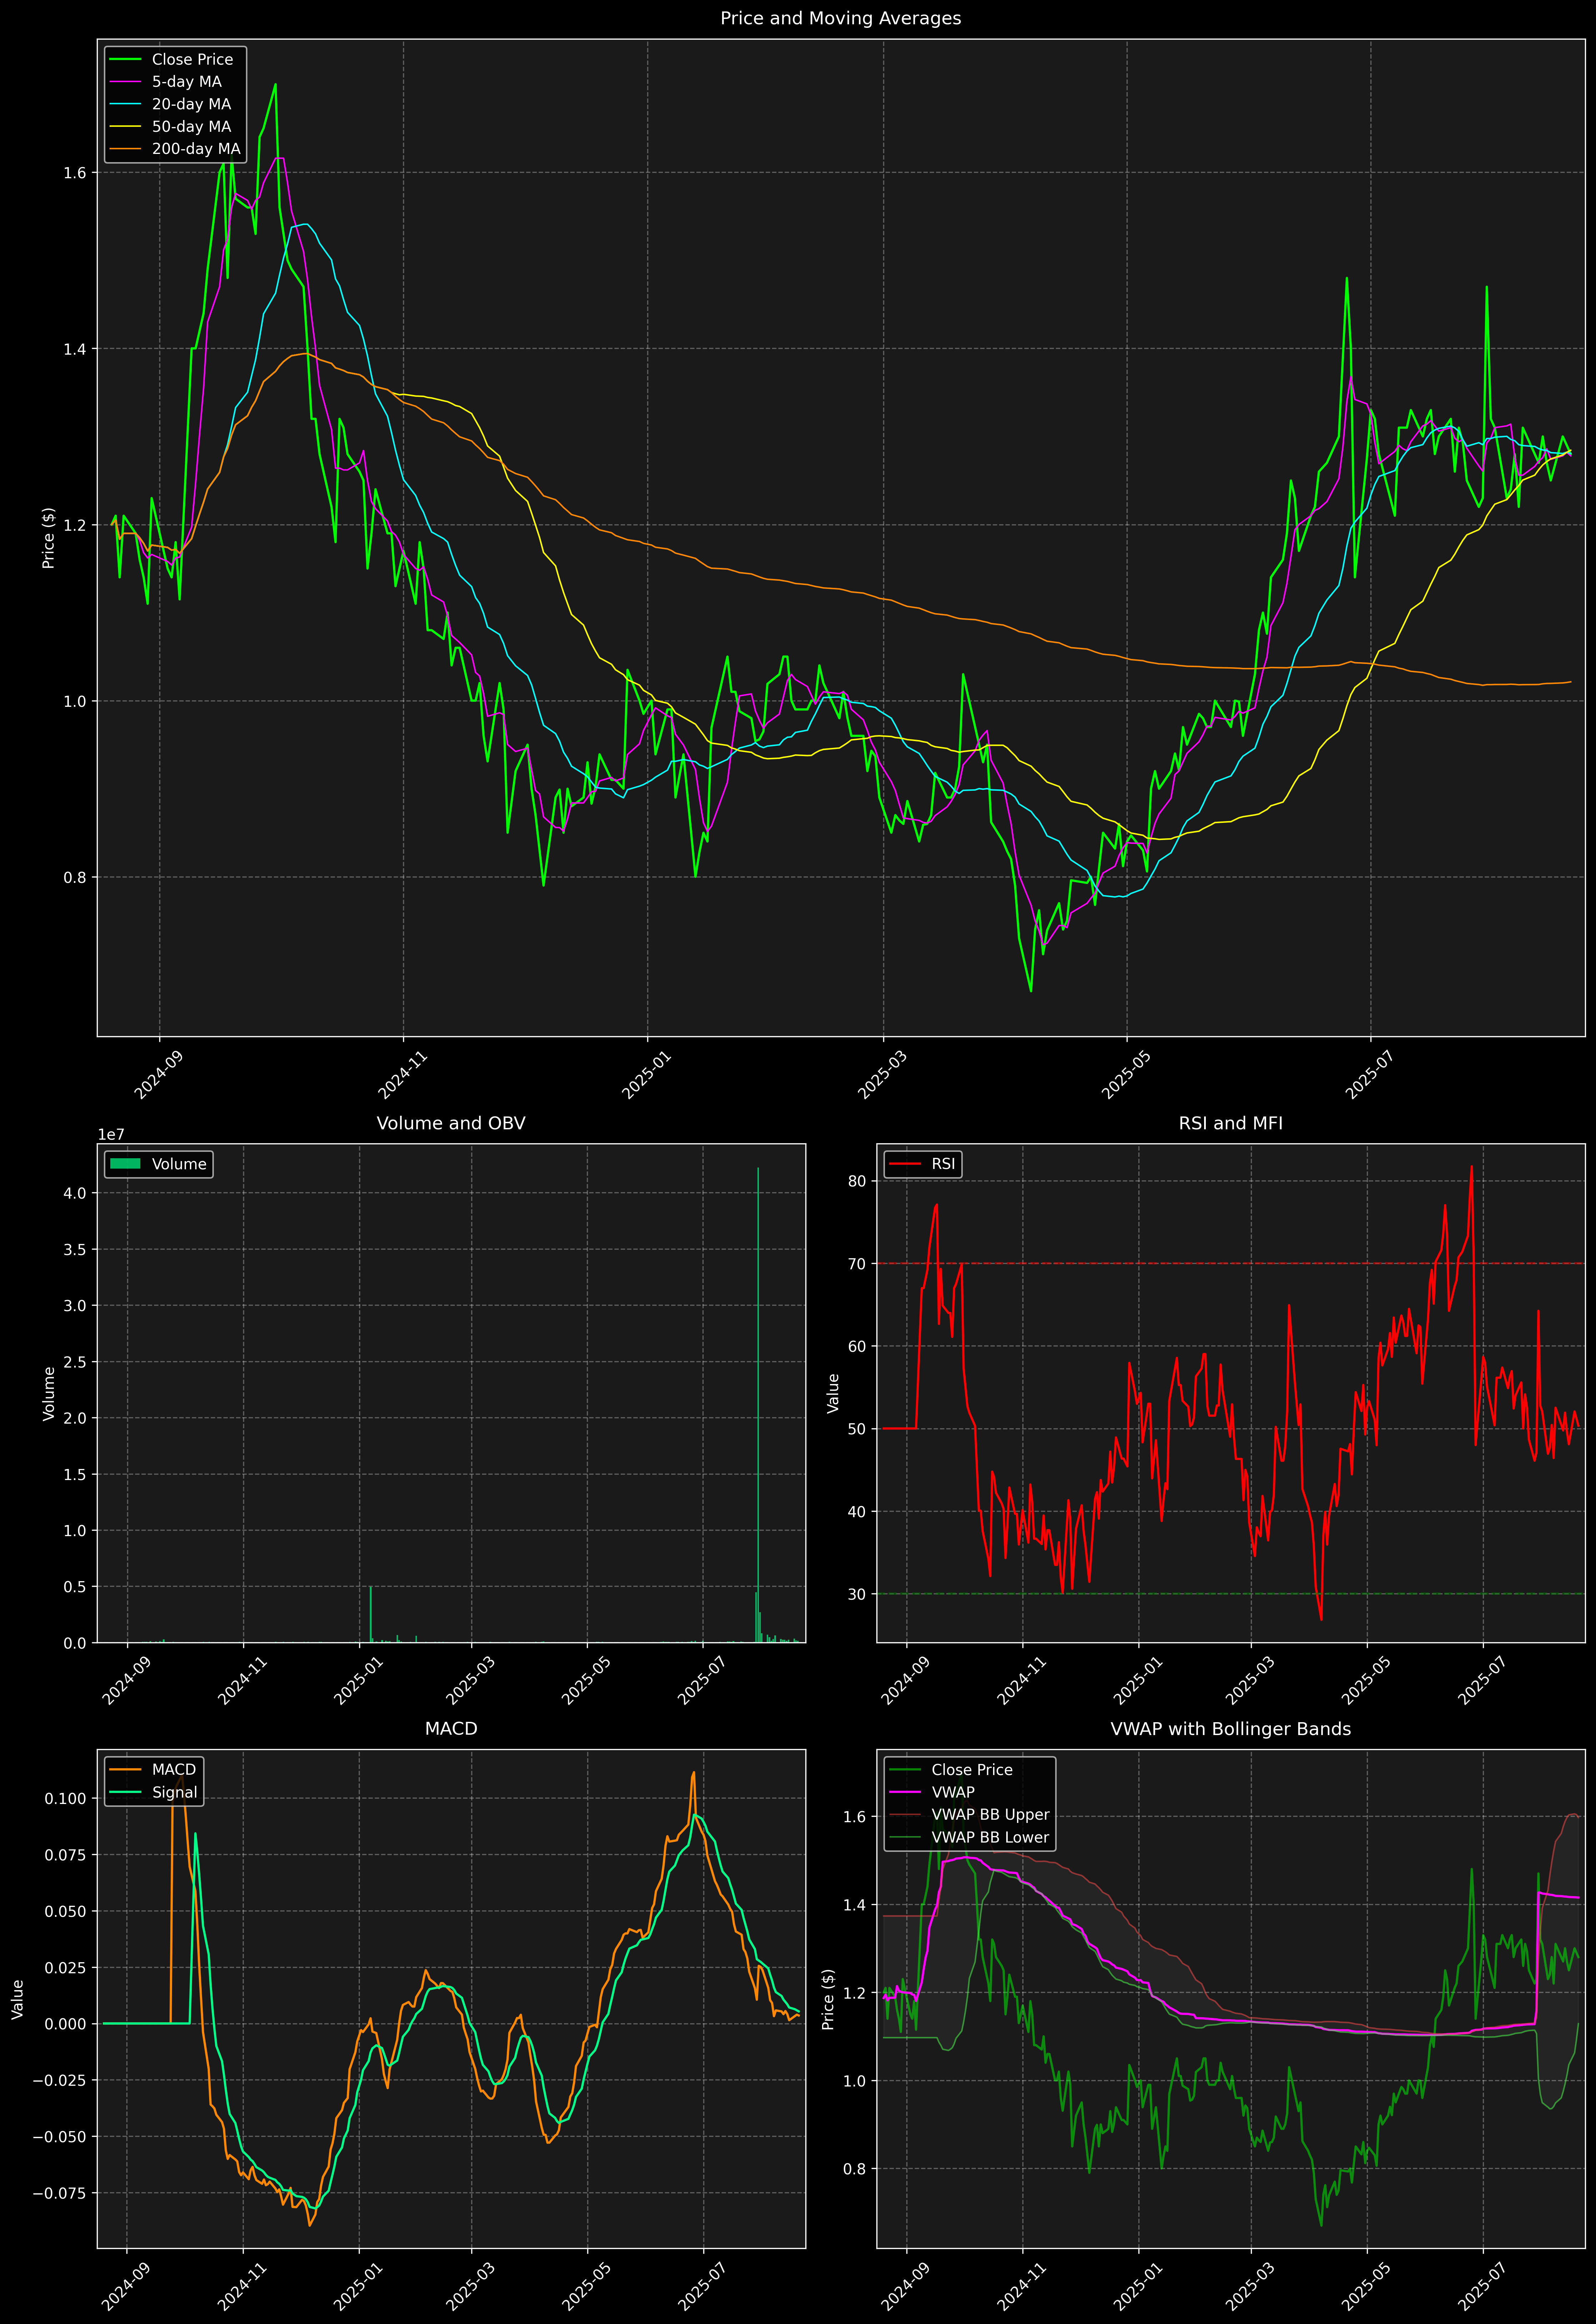Click the VWAP BB Lower legend entry

pyautogui.click(x=989, y=1838)
